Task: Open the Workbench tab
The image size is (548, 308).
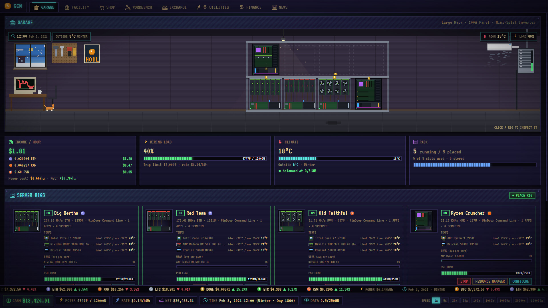Action: pos(138,7)
